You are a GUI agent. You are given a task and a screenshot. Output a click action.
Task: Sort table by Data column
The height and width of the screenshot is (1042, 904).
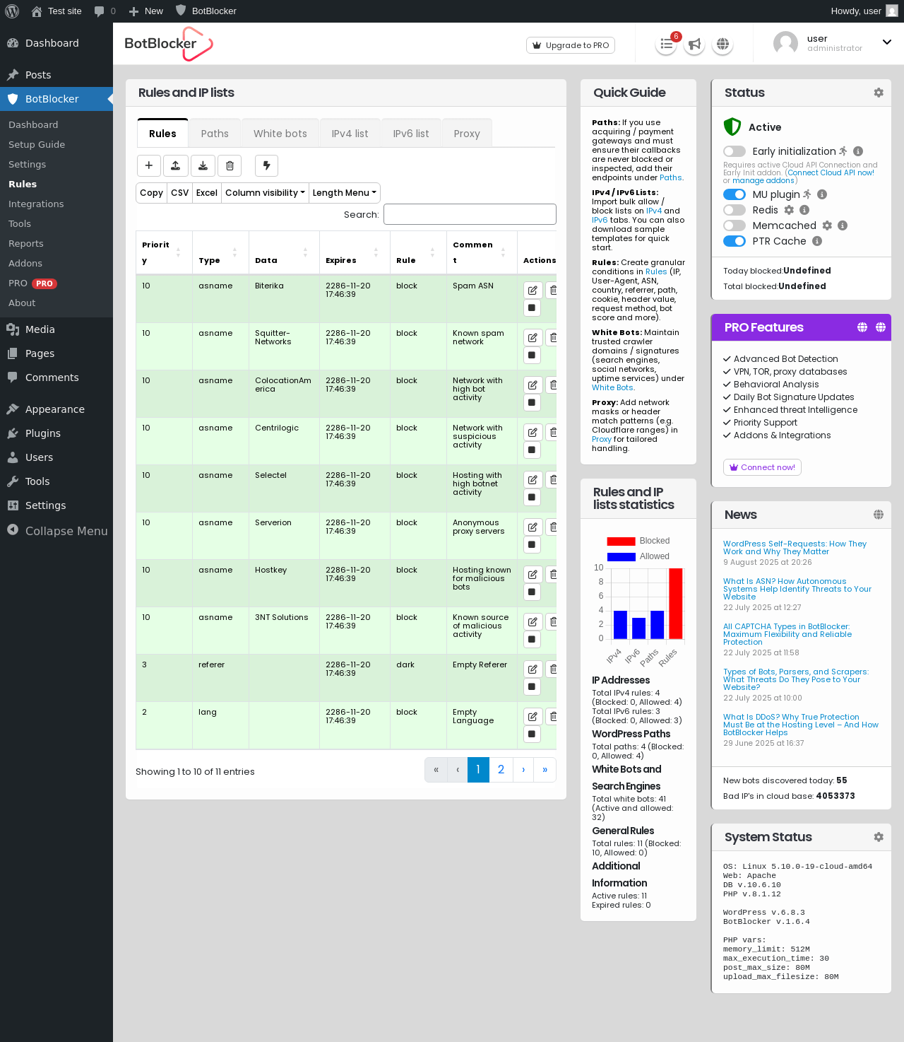point(284,252)
